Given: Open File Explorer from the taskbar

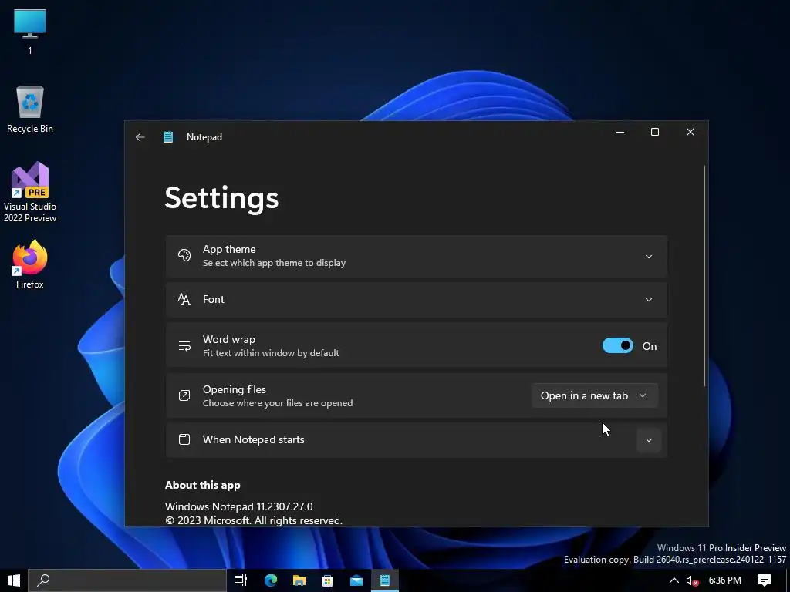Looking at the screenshot, I should tap(299, 580).
